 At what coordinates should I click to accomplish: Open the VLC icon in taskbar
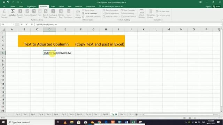[65, 122]
